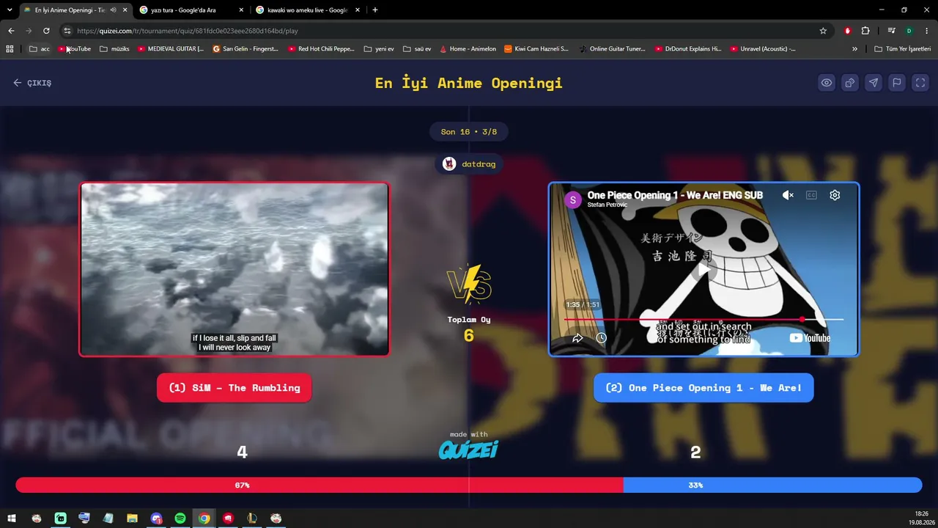Open the datdrag user badge
Screen dimensions: 938x528
469,164
